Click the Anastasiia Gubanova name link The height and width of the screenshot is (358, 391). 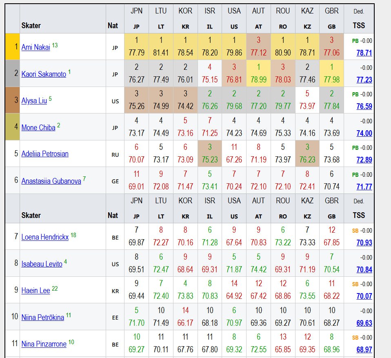[x=51, y=181]
